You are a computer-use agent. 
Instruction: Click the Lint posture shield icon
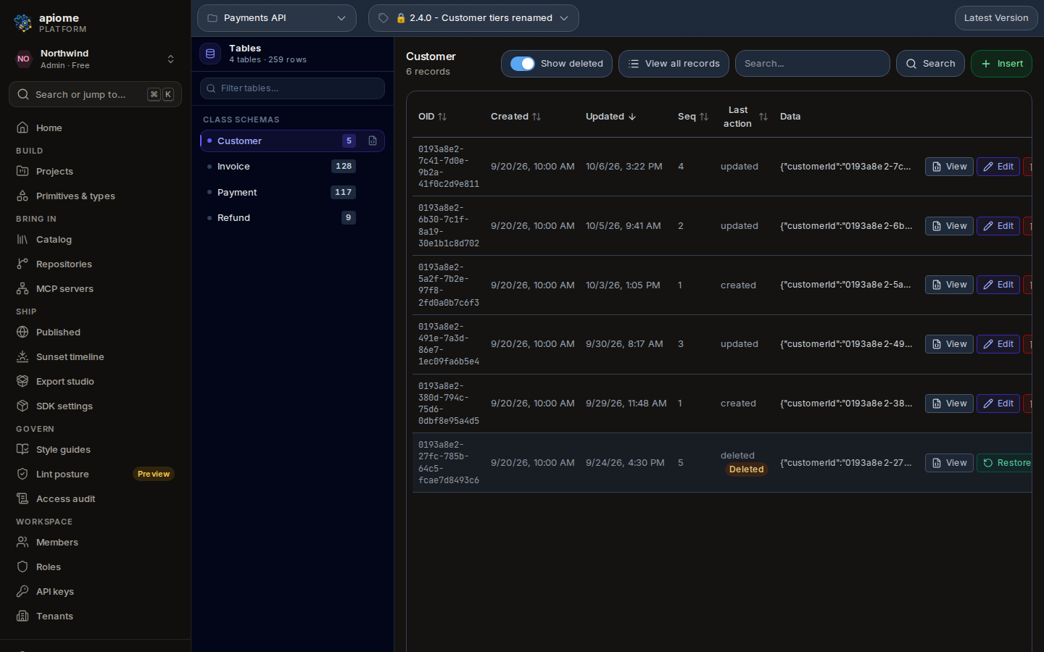22,474
